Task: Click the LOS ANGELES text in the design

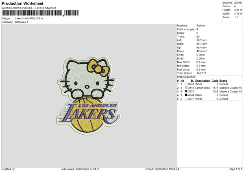Action: 97,106
